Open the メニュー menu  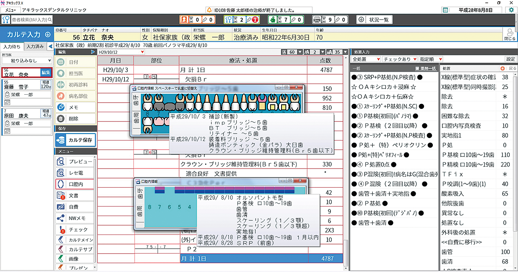[x=10, y=10]
